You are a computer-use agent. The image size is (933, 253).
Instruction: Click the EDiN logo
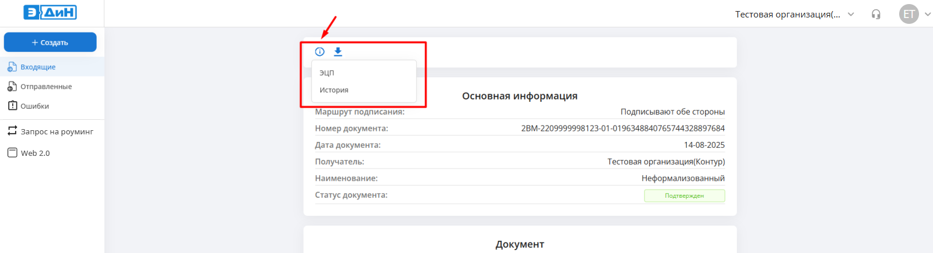pyautogui.click(x=50, y=12)
